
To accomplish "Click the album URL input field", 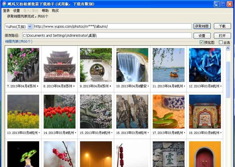I will click(x=113, y=26).
